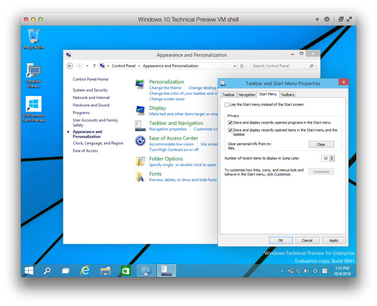
Task: Click the Fonts category icon
Action: pyautogui.click(x=140, y=177)
